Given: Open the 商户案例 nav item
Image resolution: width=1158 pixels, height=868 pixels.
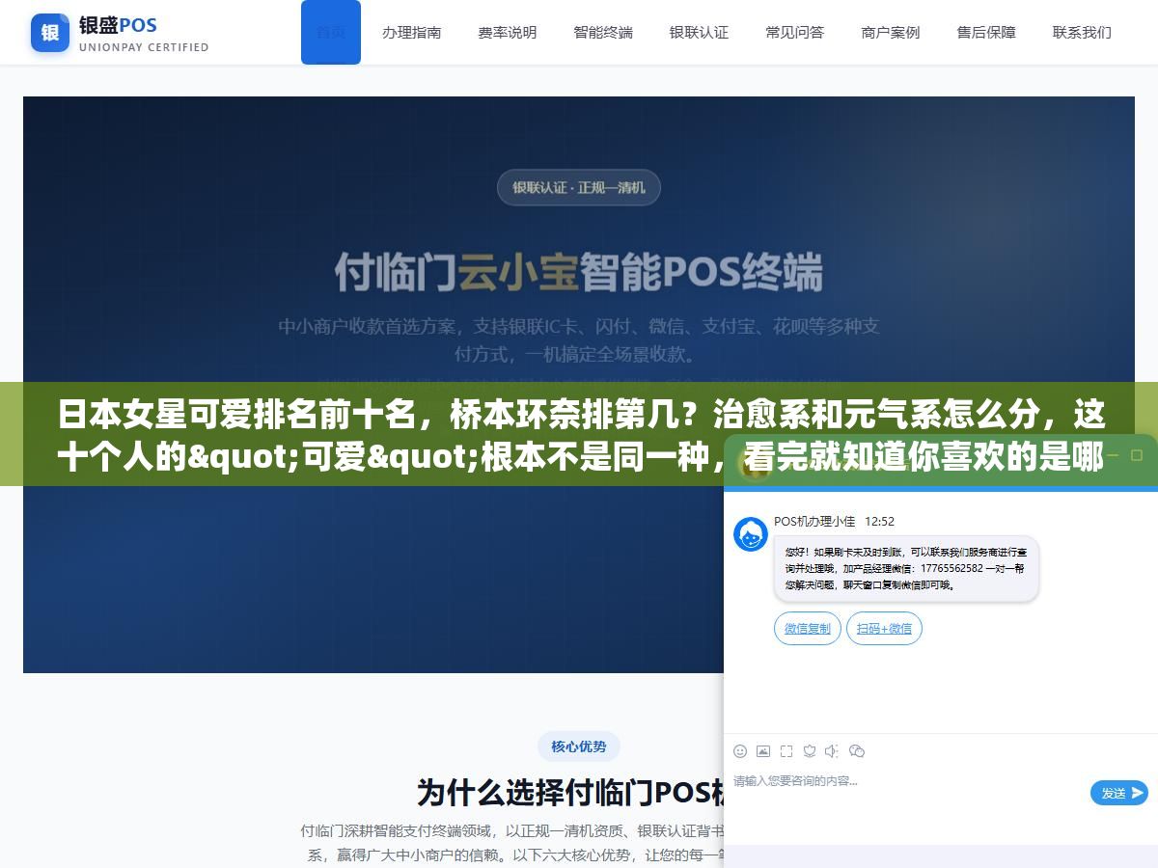Looking at the screenshot, I should 891,32.
